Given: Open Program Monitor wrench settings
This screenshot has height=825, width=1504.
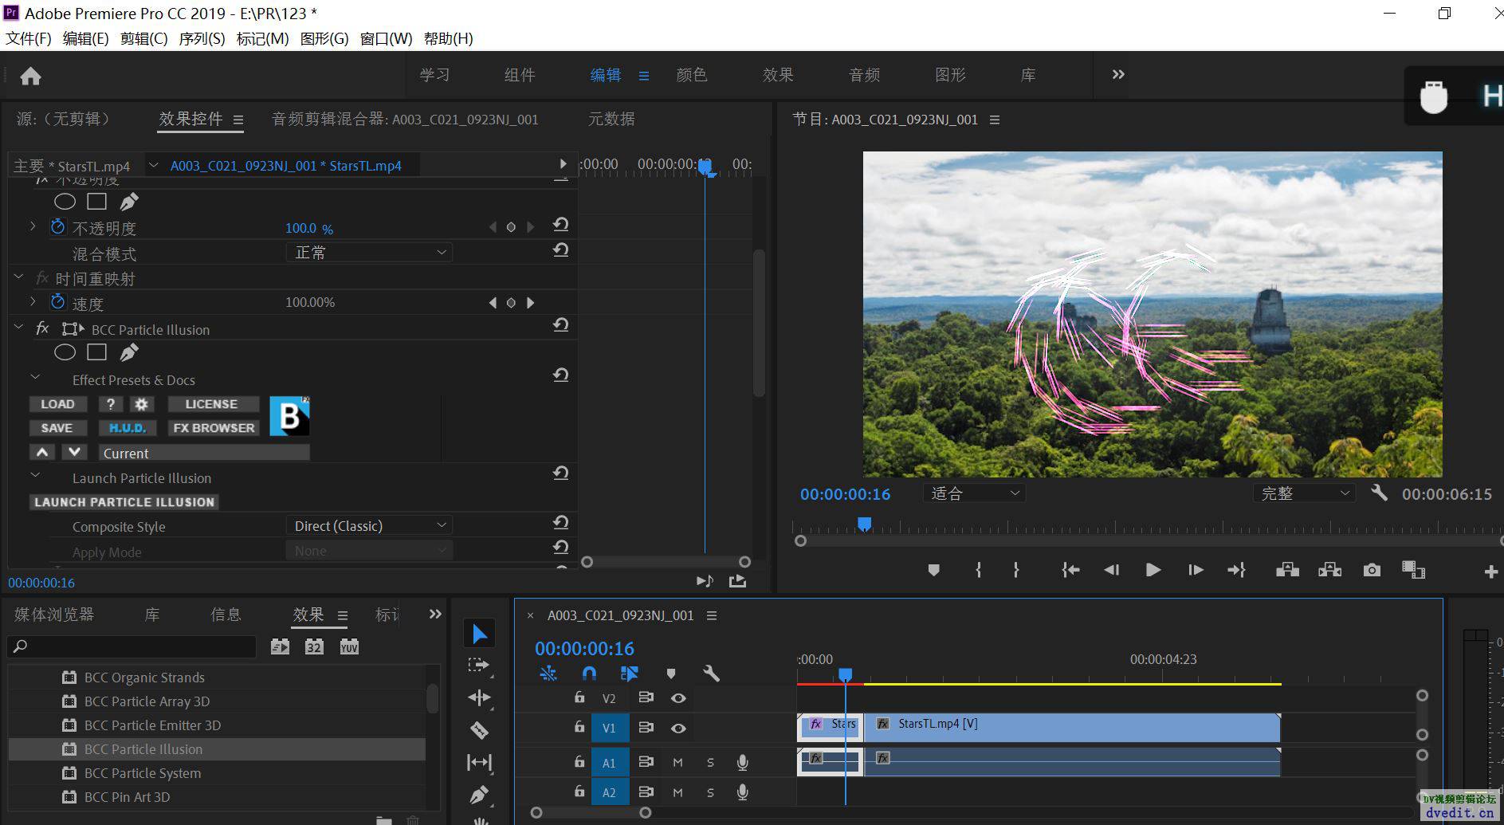Looking at the screenshot, I should [x=1379, y=493].
